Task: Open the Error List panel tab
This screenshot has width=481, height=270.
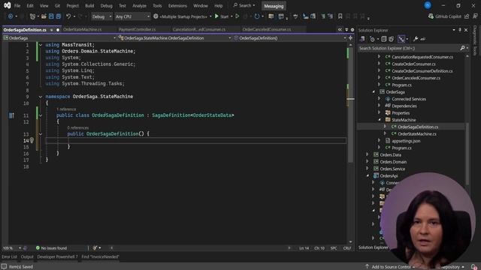Action: pyautogui.click(x=10, y=256)
